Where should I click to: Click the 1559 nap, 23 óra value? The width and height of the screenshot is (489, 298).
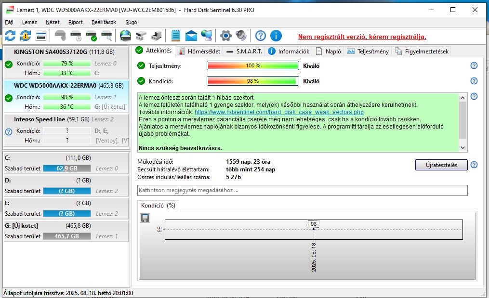248,161
